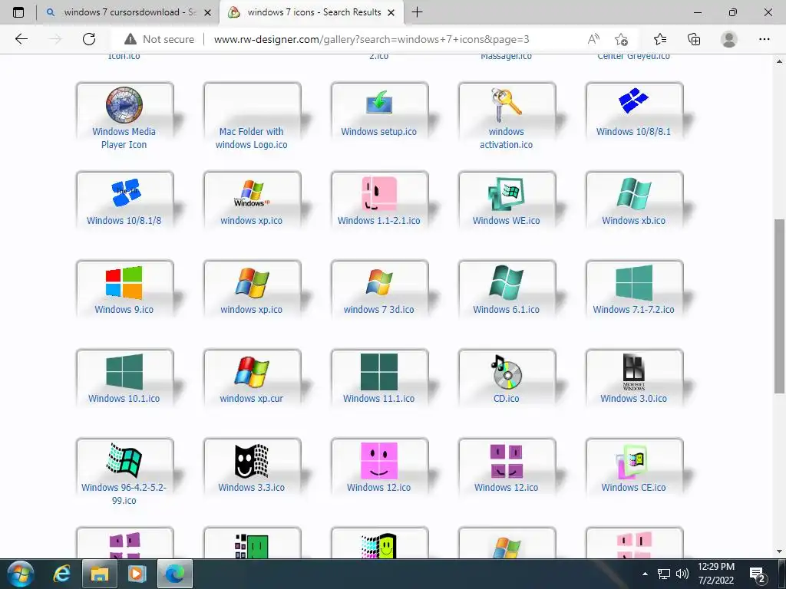Refresh the current page
Viewport: 786px width, 589px height.
[x=89, y=39]
